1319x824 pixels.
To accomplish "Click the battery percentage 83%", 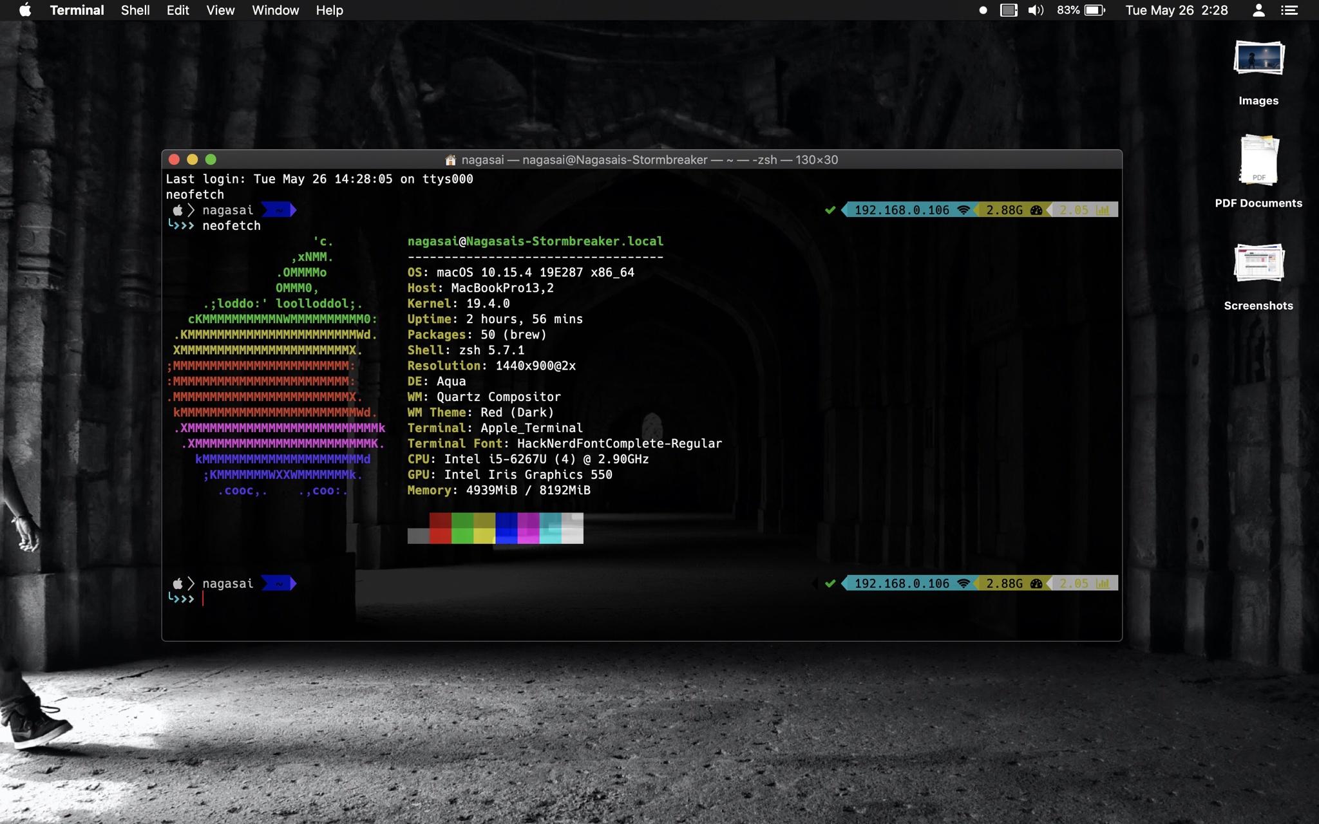I will coord(1068,10).
